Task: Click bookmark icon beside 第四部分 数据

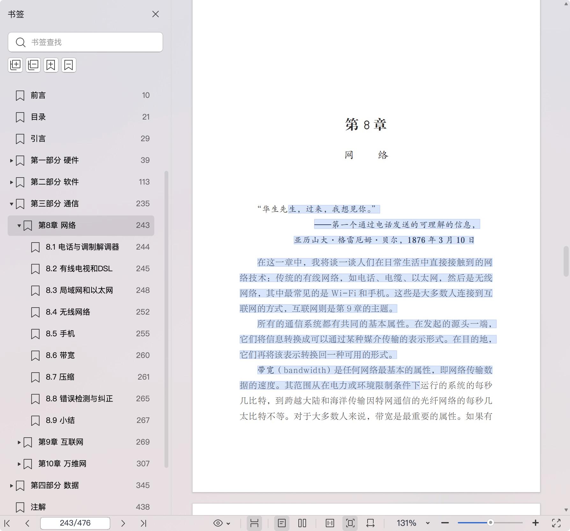Action: (x=20, y=486)
